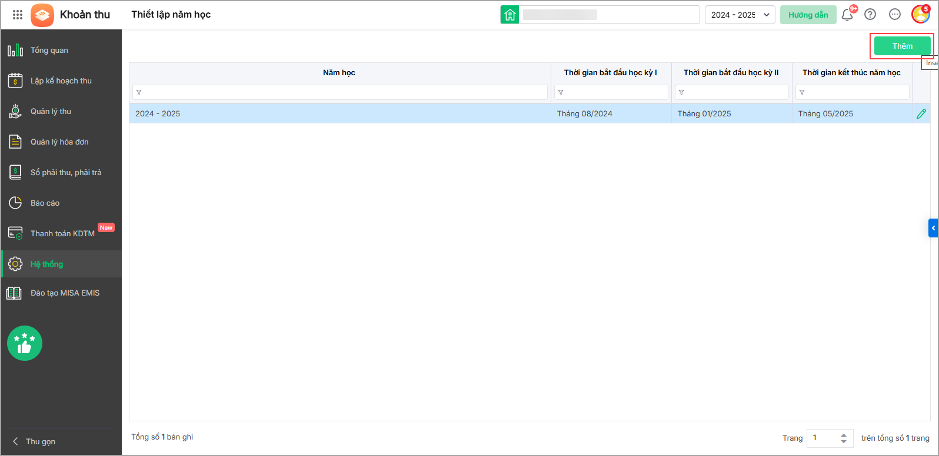Viewport: 939px width, 456px height.
Task: Sort by the Năm học column header
Action: point(339,73)
